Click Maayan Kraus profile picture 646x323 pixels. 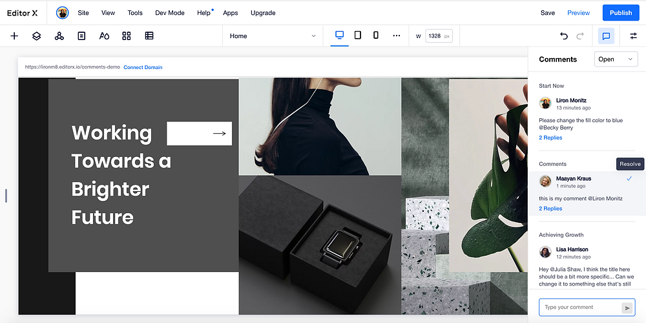(x=545, y=182)
